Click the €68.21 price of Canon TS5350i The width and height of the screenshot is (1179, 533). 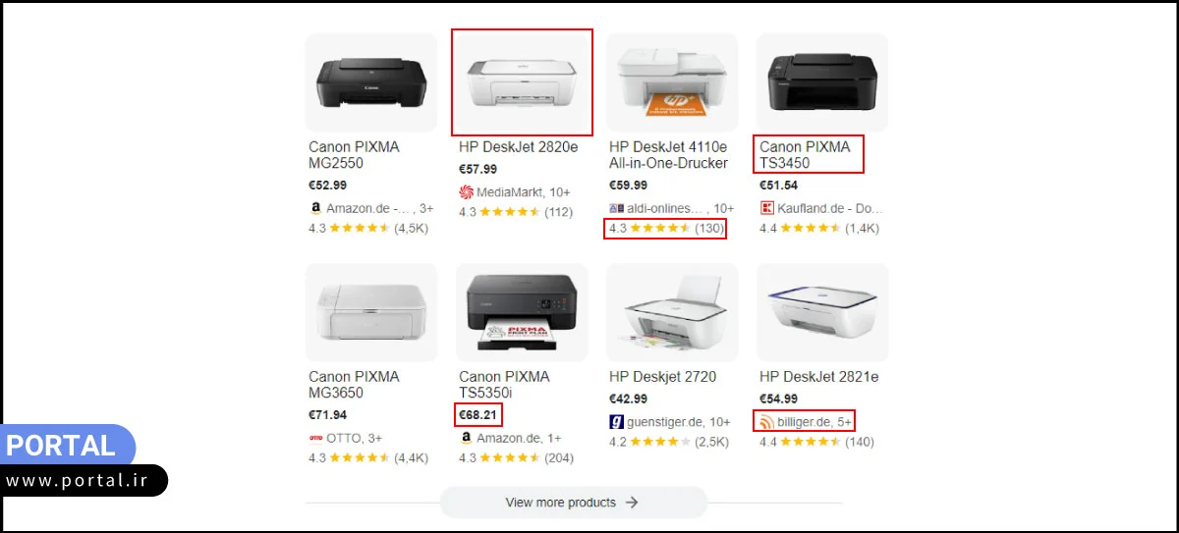click(x=478, y=415)
